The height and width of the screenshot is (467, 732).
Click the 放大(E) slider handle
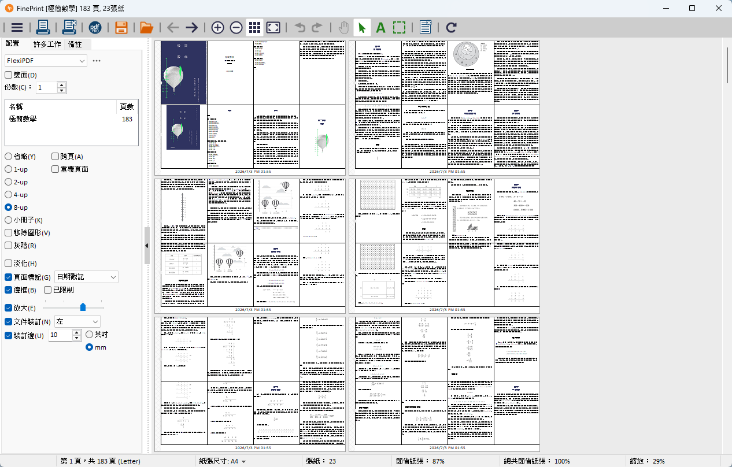[83, 307]
